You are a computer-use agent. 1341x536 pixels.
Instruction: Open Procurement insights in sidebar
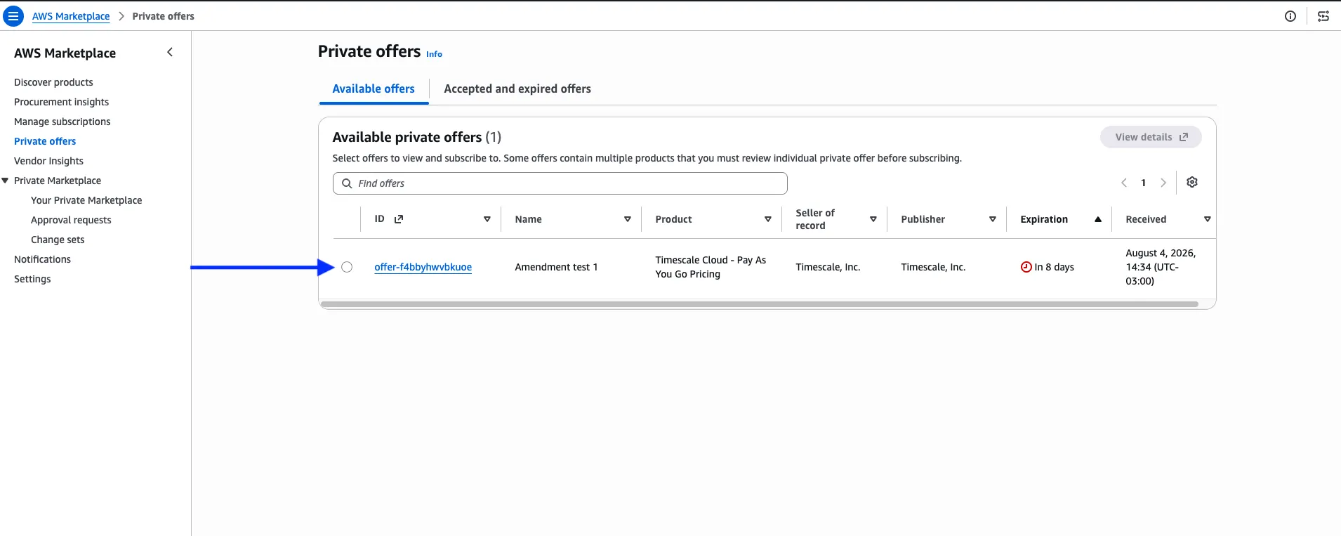click(62, 102)
